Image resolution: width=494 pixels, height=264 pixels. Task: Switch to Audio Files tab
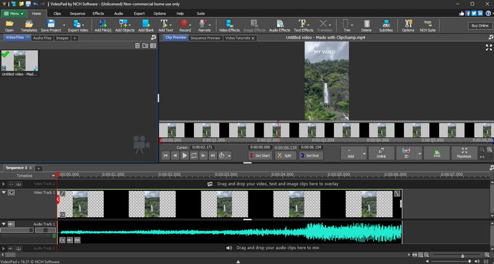[x=42, y=38]
